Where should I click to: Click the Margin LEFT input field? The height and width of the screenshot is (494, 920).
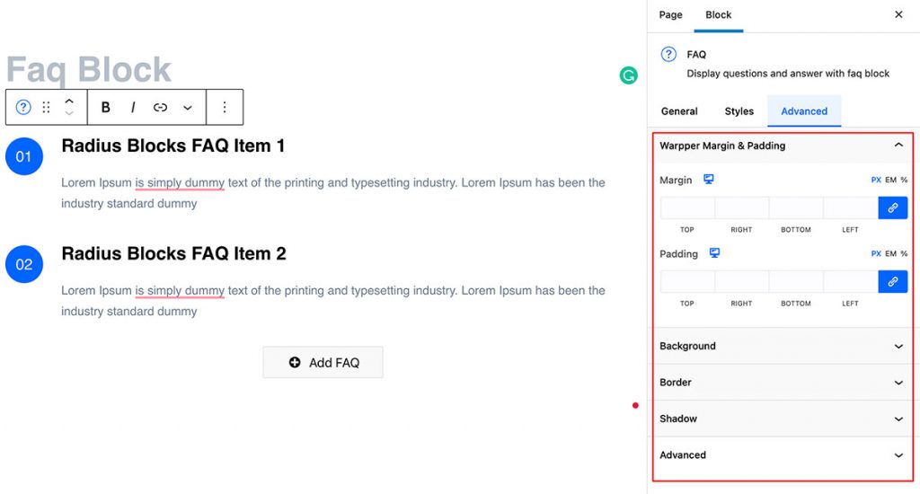click(851, 207)
